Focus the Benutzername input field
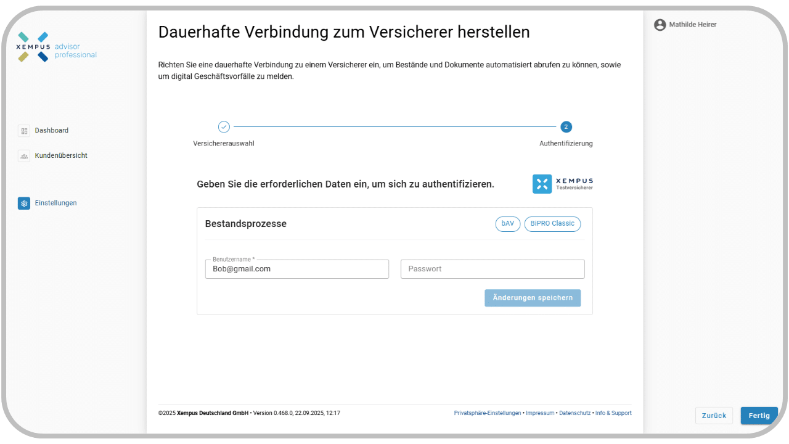The width and height of the screenshot is (789, 444). pos(296,269)
